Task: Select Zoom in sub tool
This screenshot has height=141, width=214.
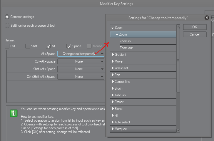Action: point(125,41)
